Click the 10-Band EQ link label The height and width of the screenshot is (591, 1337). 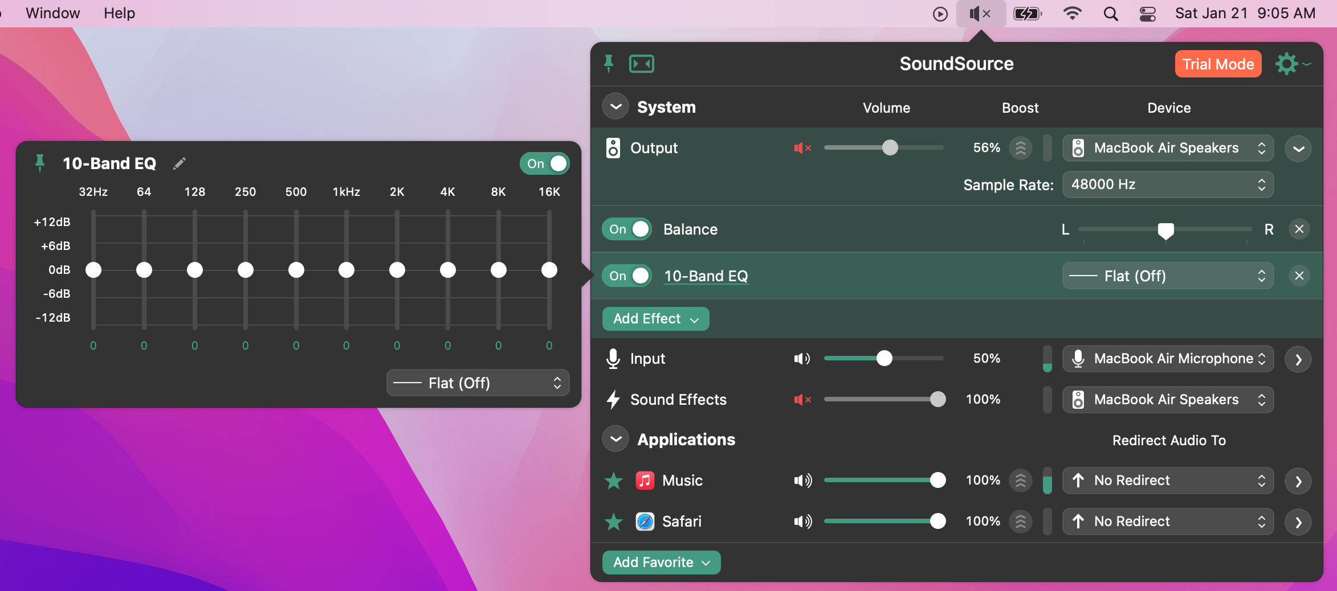click(x=706, y=276)
